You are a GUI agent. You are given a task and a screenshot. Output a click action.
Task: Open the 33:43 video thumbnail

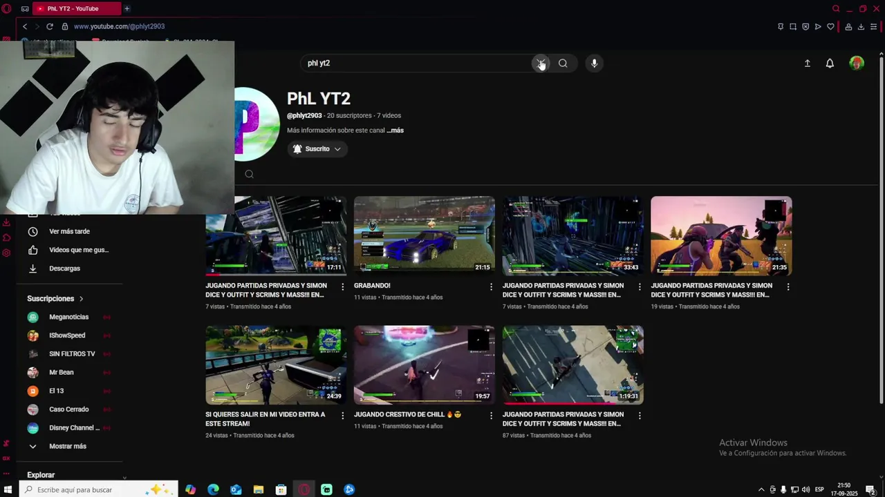[x=573, y=236]
